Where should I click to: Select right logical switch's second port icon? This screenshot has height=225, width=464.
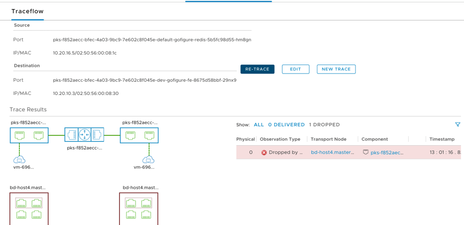coord(149,135)
